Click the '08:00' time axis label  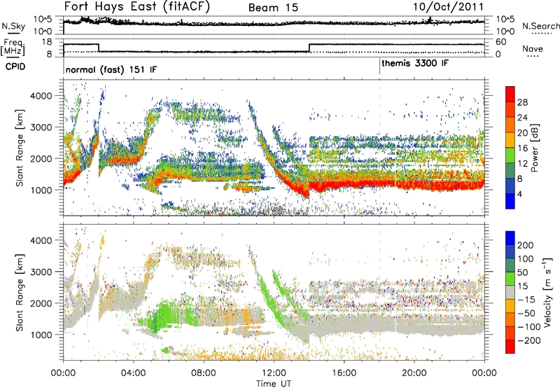coord(203,373)
